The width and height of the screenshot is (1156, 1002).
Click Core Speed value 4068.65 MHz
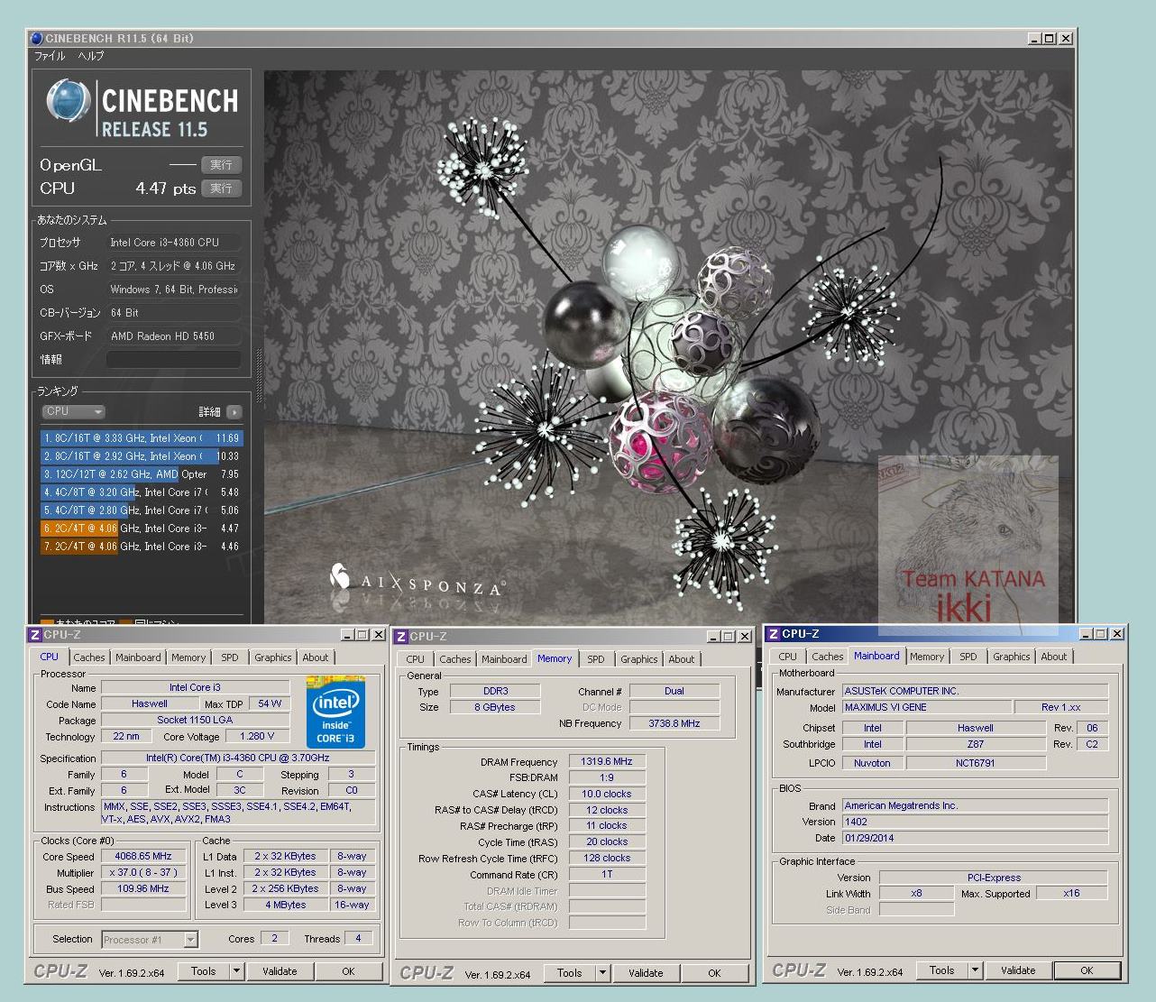pyautogui.click(x=143, y=857)
